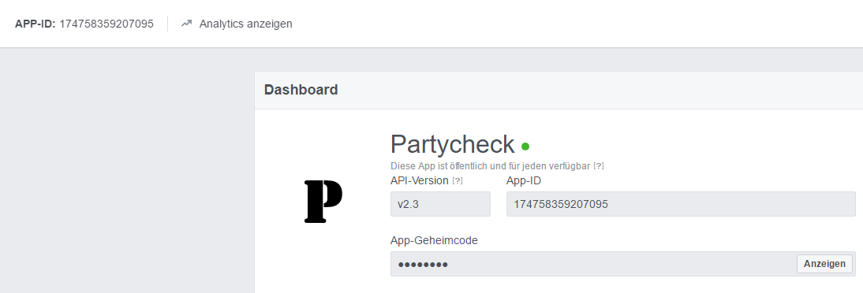Click the API-Version label text
863x293 pixels.
pyautogui.click(x=420, y=181)
